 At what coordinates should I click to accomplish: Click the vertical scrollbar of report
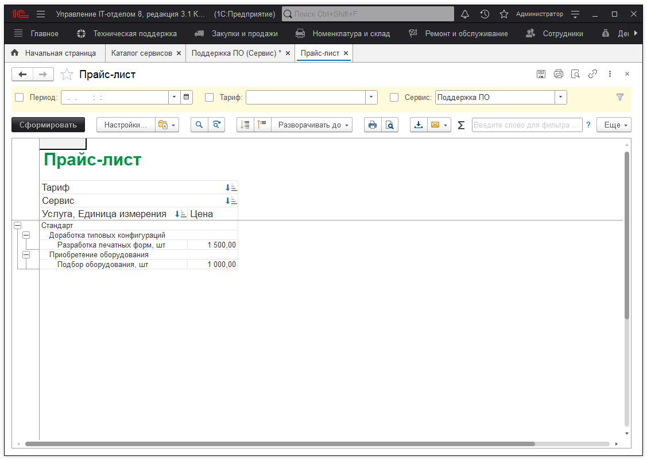[627, 235]
